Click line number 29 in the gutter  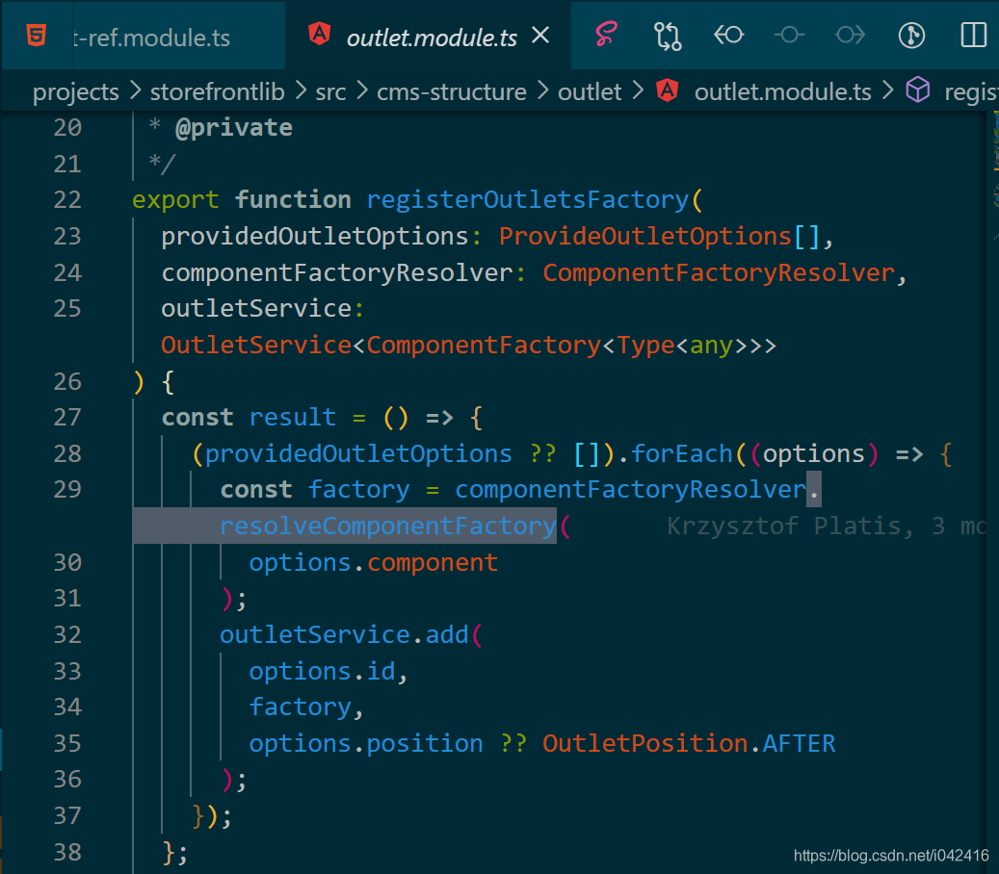tap(67, 490)
